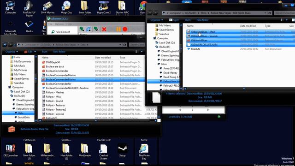
Task: Click Edit button in Data window toolbar
Action: tap(29, 52)
